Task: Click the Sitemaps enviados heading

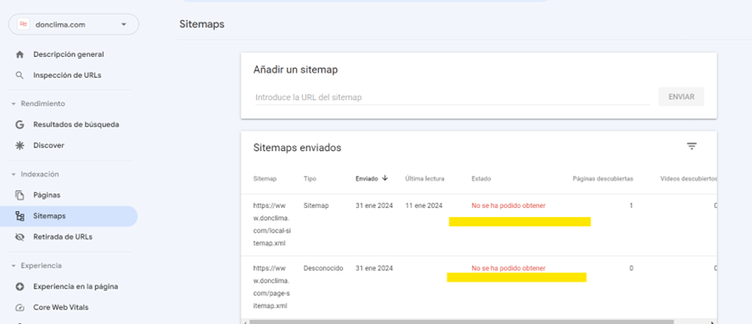Action: (297, 148)
